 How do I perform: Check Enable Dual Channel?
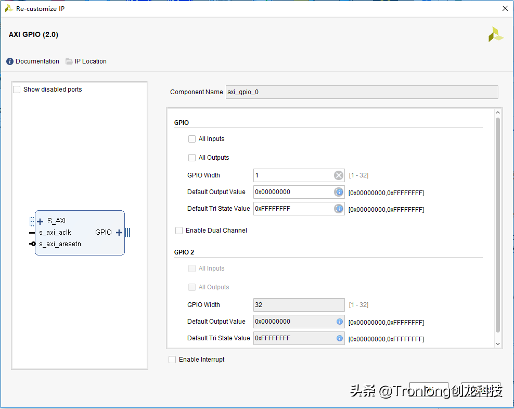pos(178,231)
